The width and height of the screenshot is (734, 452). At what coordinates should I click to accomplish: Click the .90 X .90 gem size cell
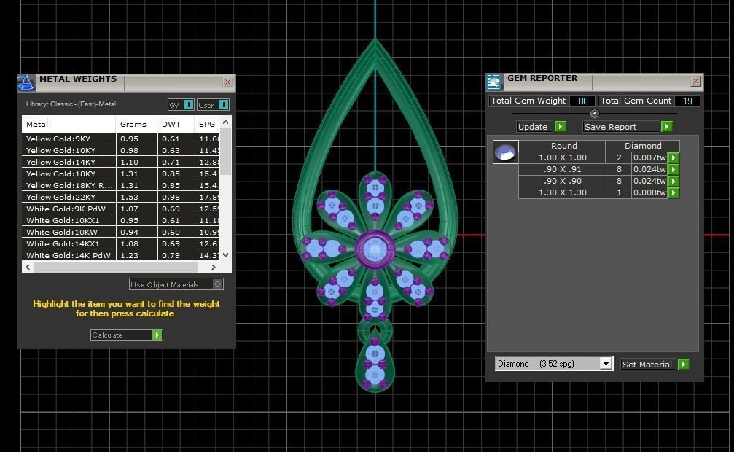[x=562, y=182]
